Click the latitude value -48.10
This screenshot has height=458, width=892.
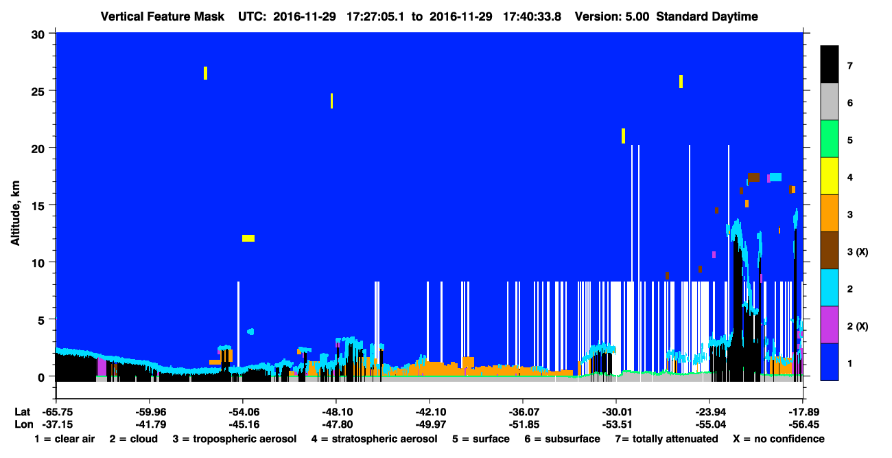click(x=336, y=411)
